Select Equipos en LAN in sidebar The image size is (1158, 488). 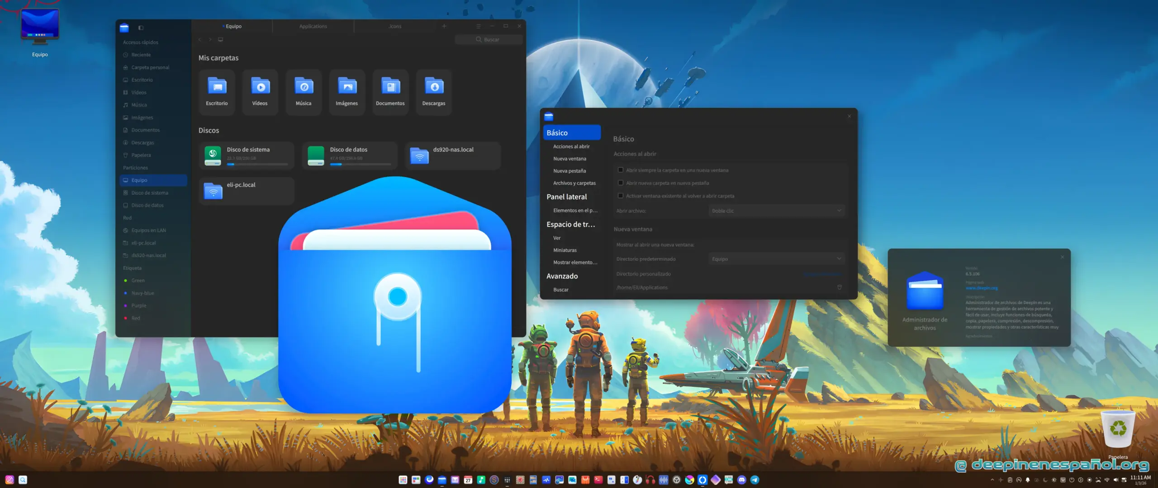[x=153, y=230]
